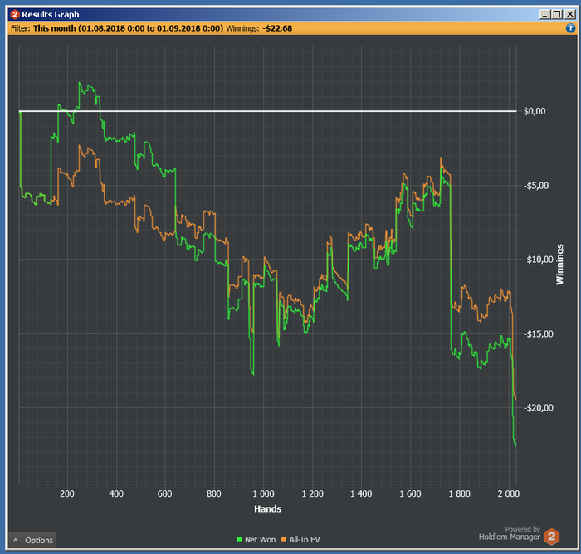Toggle the All-In EV legend entry
Screen dimensions: 581x554
tap(300, 540)
